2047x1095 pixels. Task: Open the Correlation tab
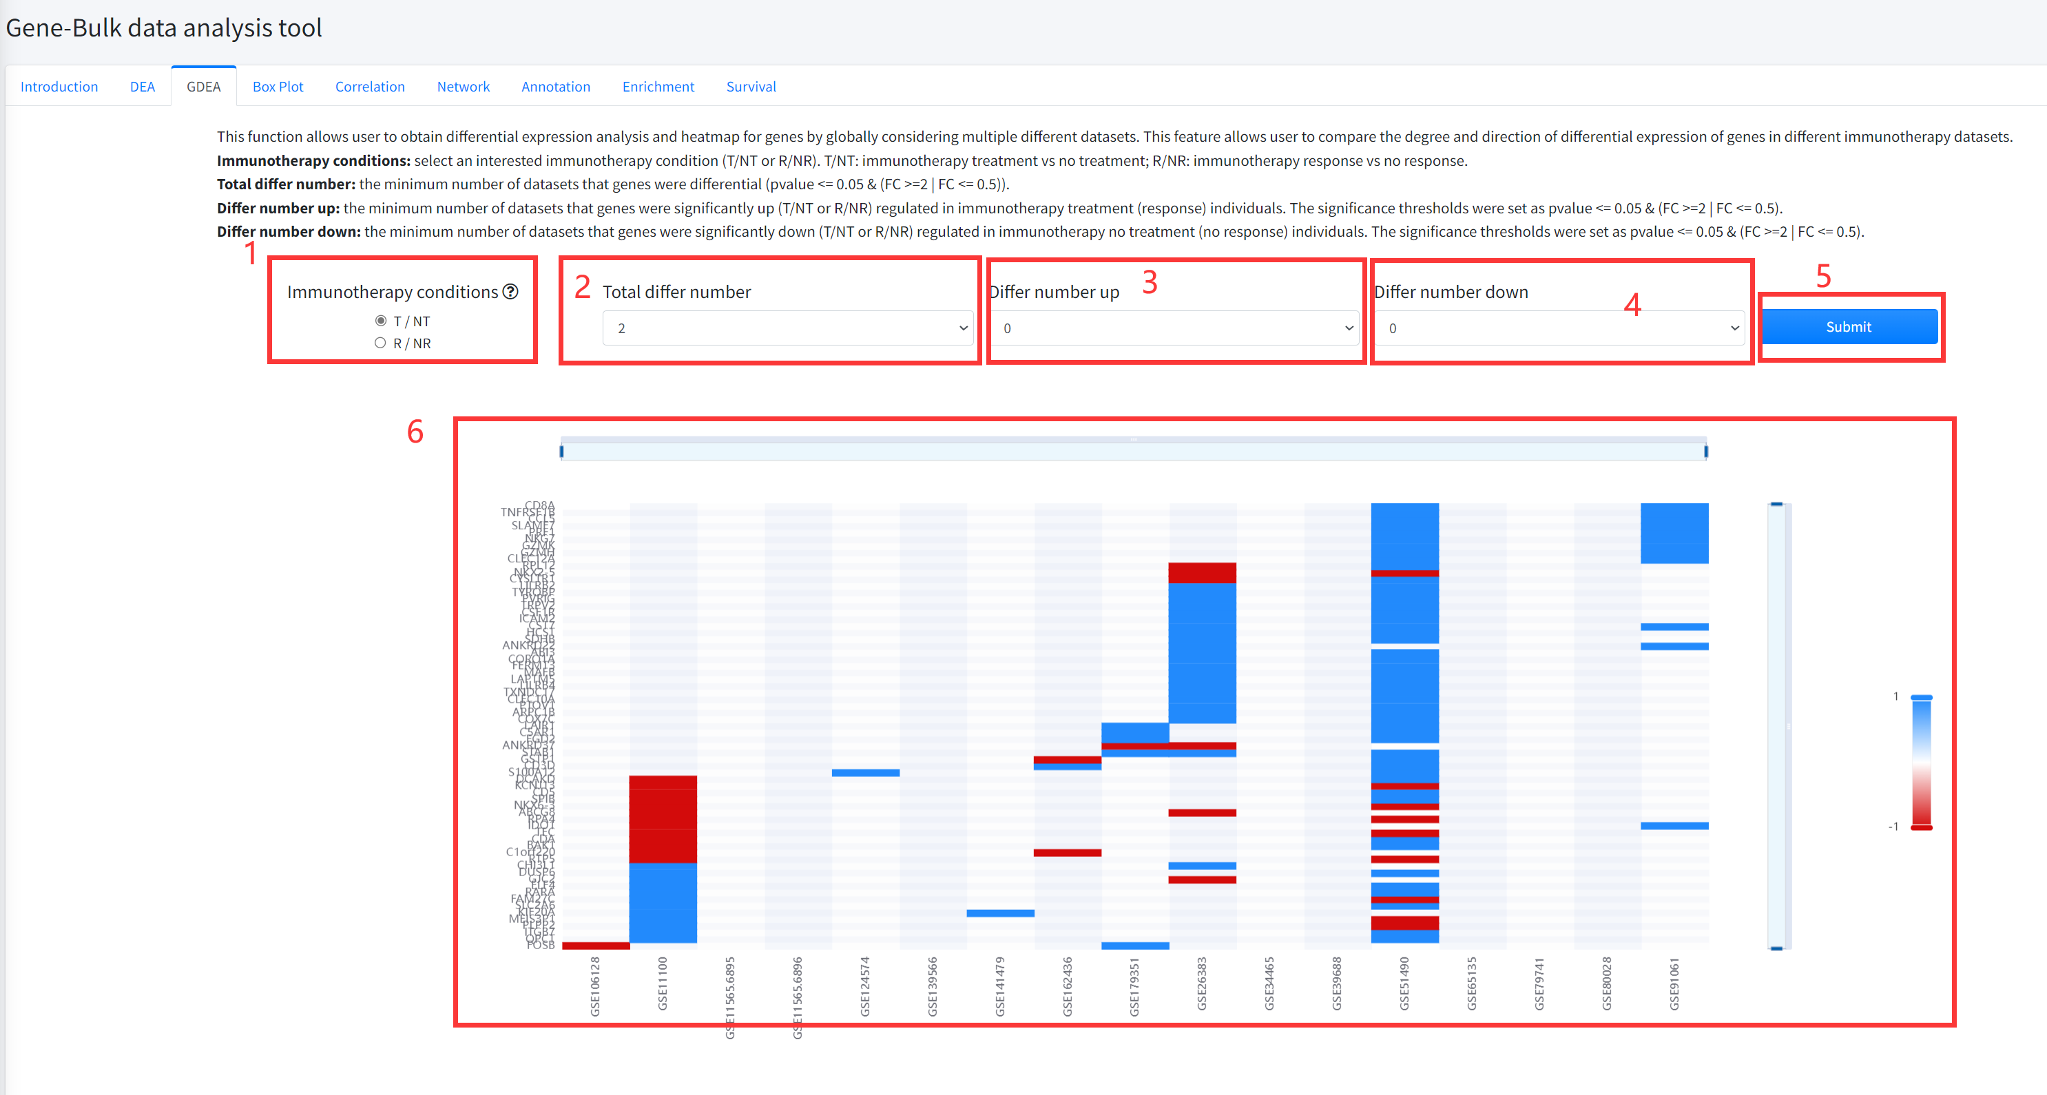tap(369, 87)
